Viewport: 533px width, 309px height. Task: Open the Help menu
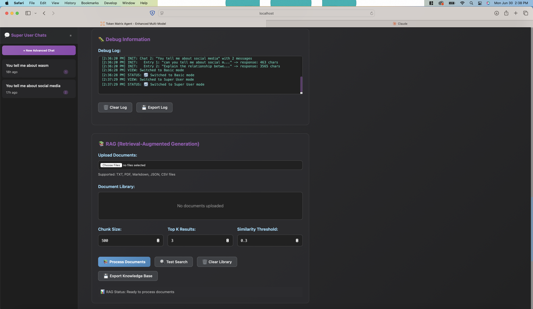click(x=144, y=3)
